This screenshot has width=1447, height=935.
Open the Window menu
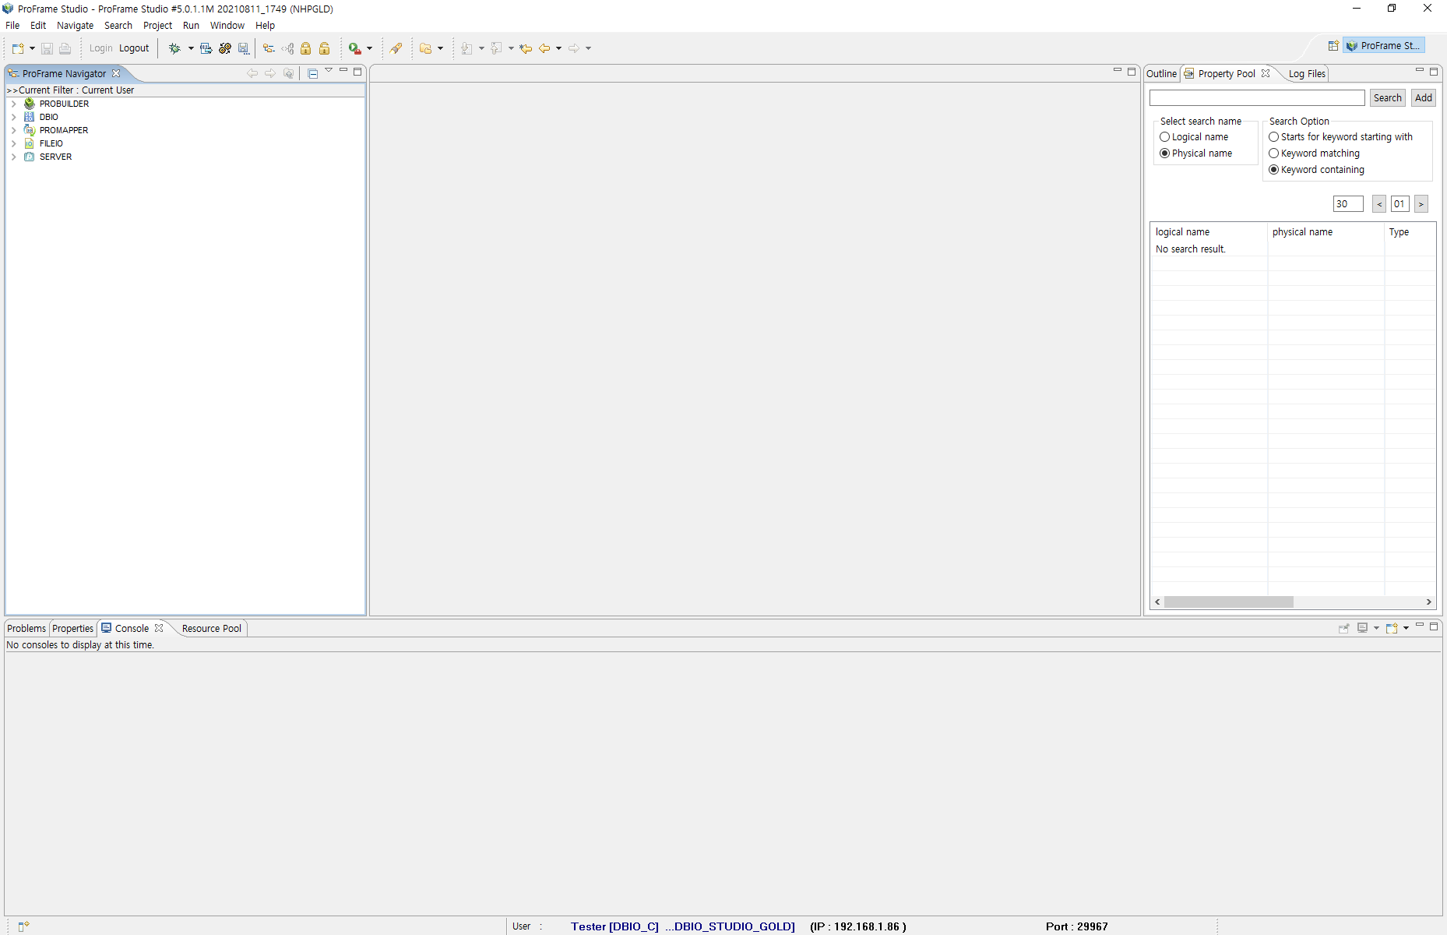coord(227,25)
